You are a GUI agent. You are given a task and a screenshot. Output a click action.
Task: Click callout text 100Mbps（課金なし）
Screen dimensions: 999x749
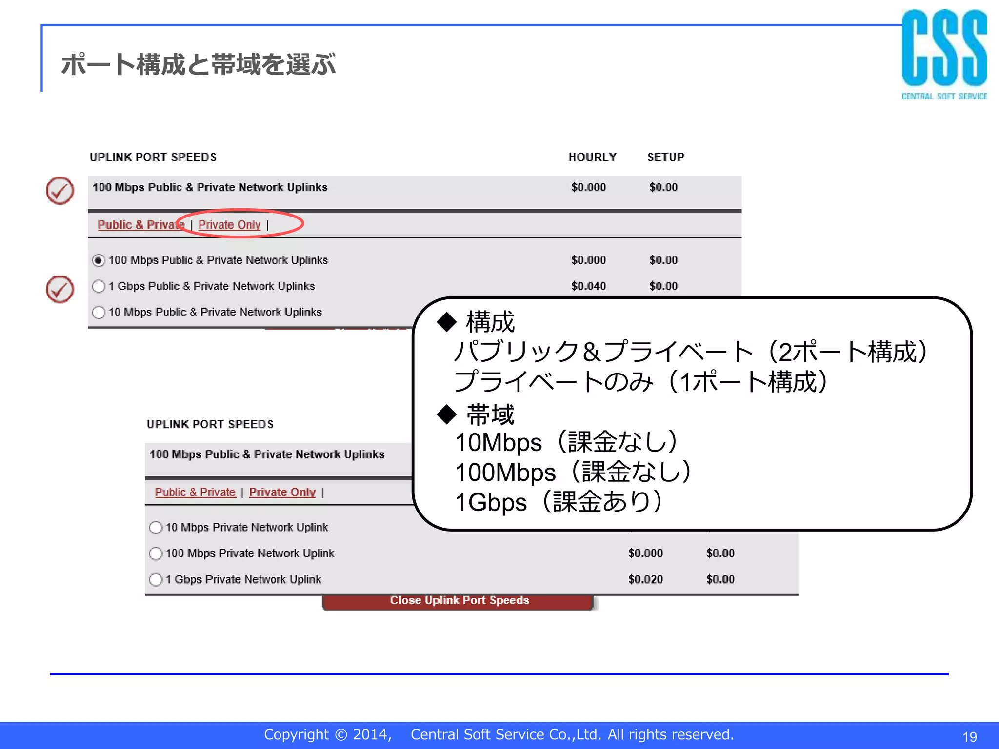[573, 472]
